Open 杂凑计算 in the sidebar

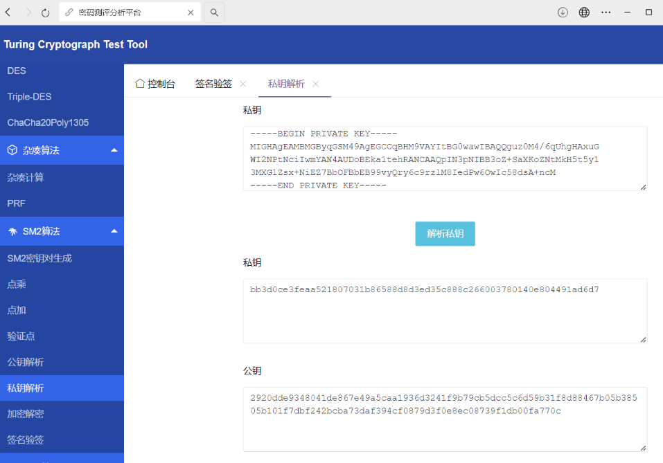click(62, 177)
